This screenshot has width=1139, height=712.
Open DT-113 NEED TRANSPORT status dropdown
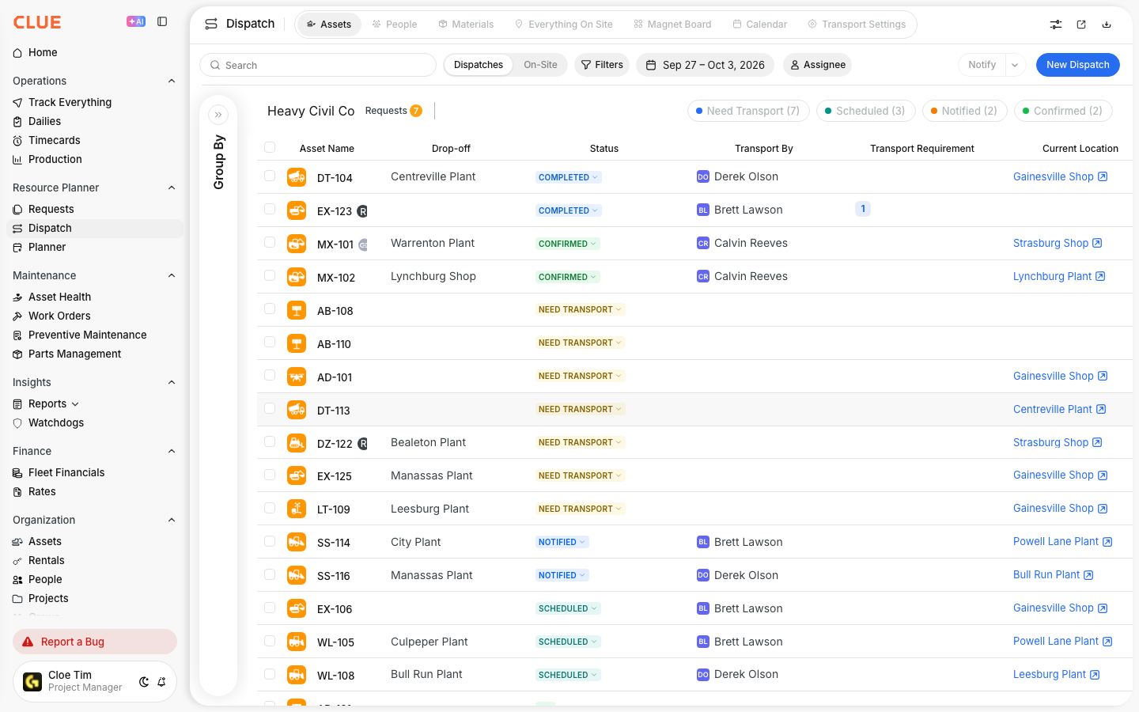pos(581,410)
